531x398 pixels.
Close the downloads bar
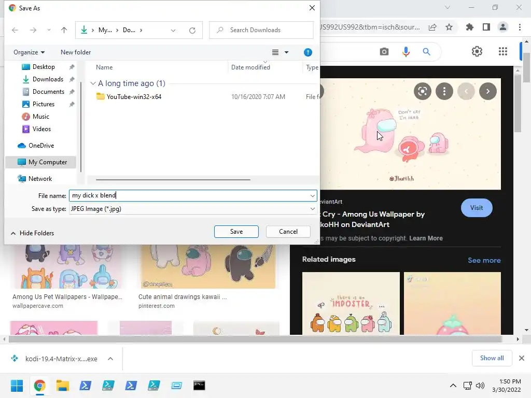click(522, 358)
